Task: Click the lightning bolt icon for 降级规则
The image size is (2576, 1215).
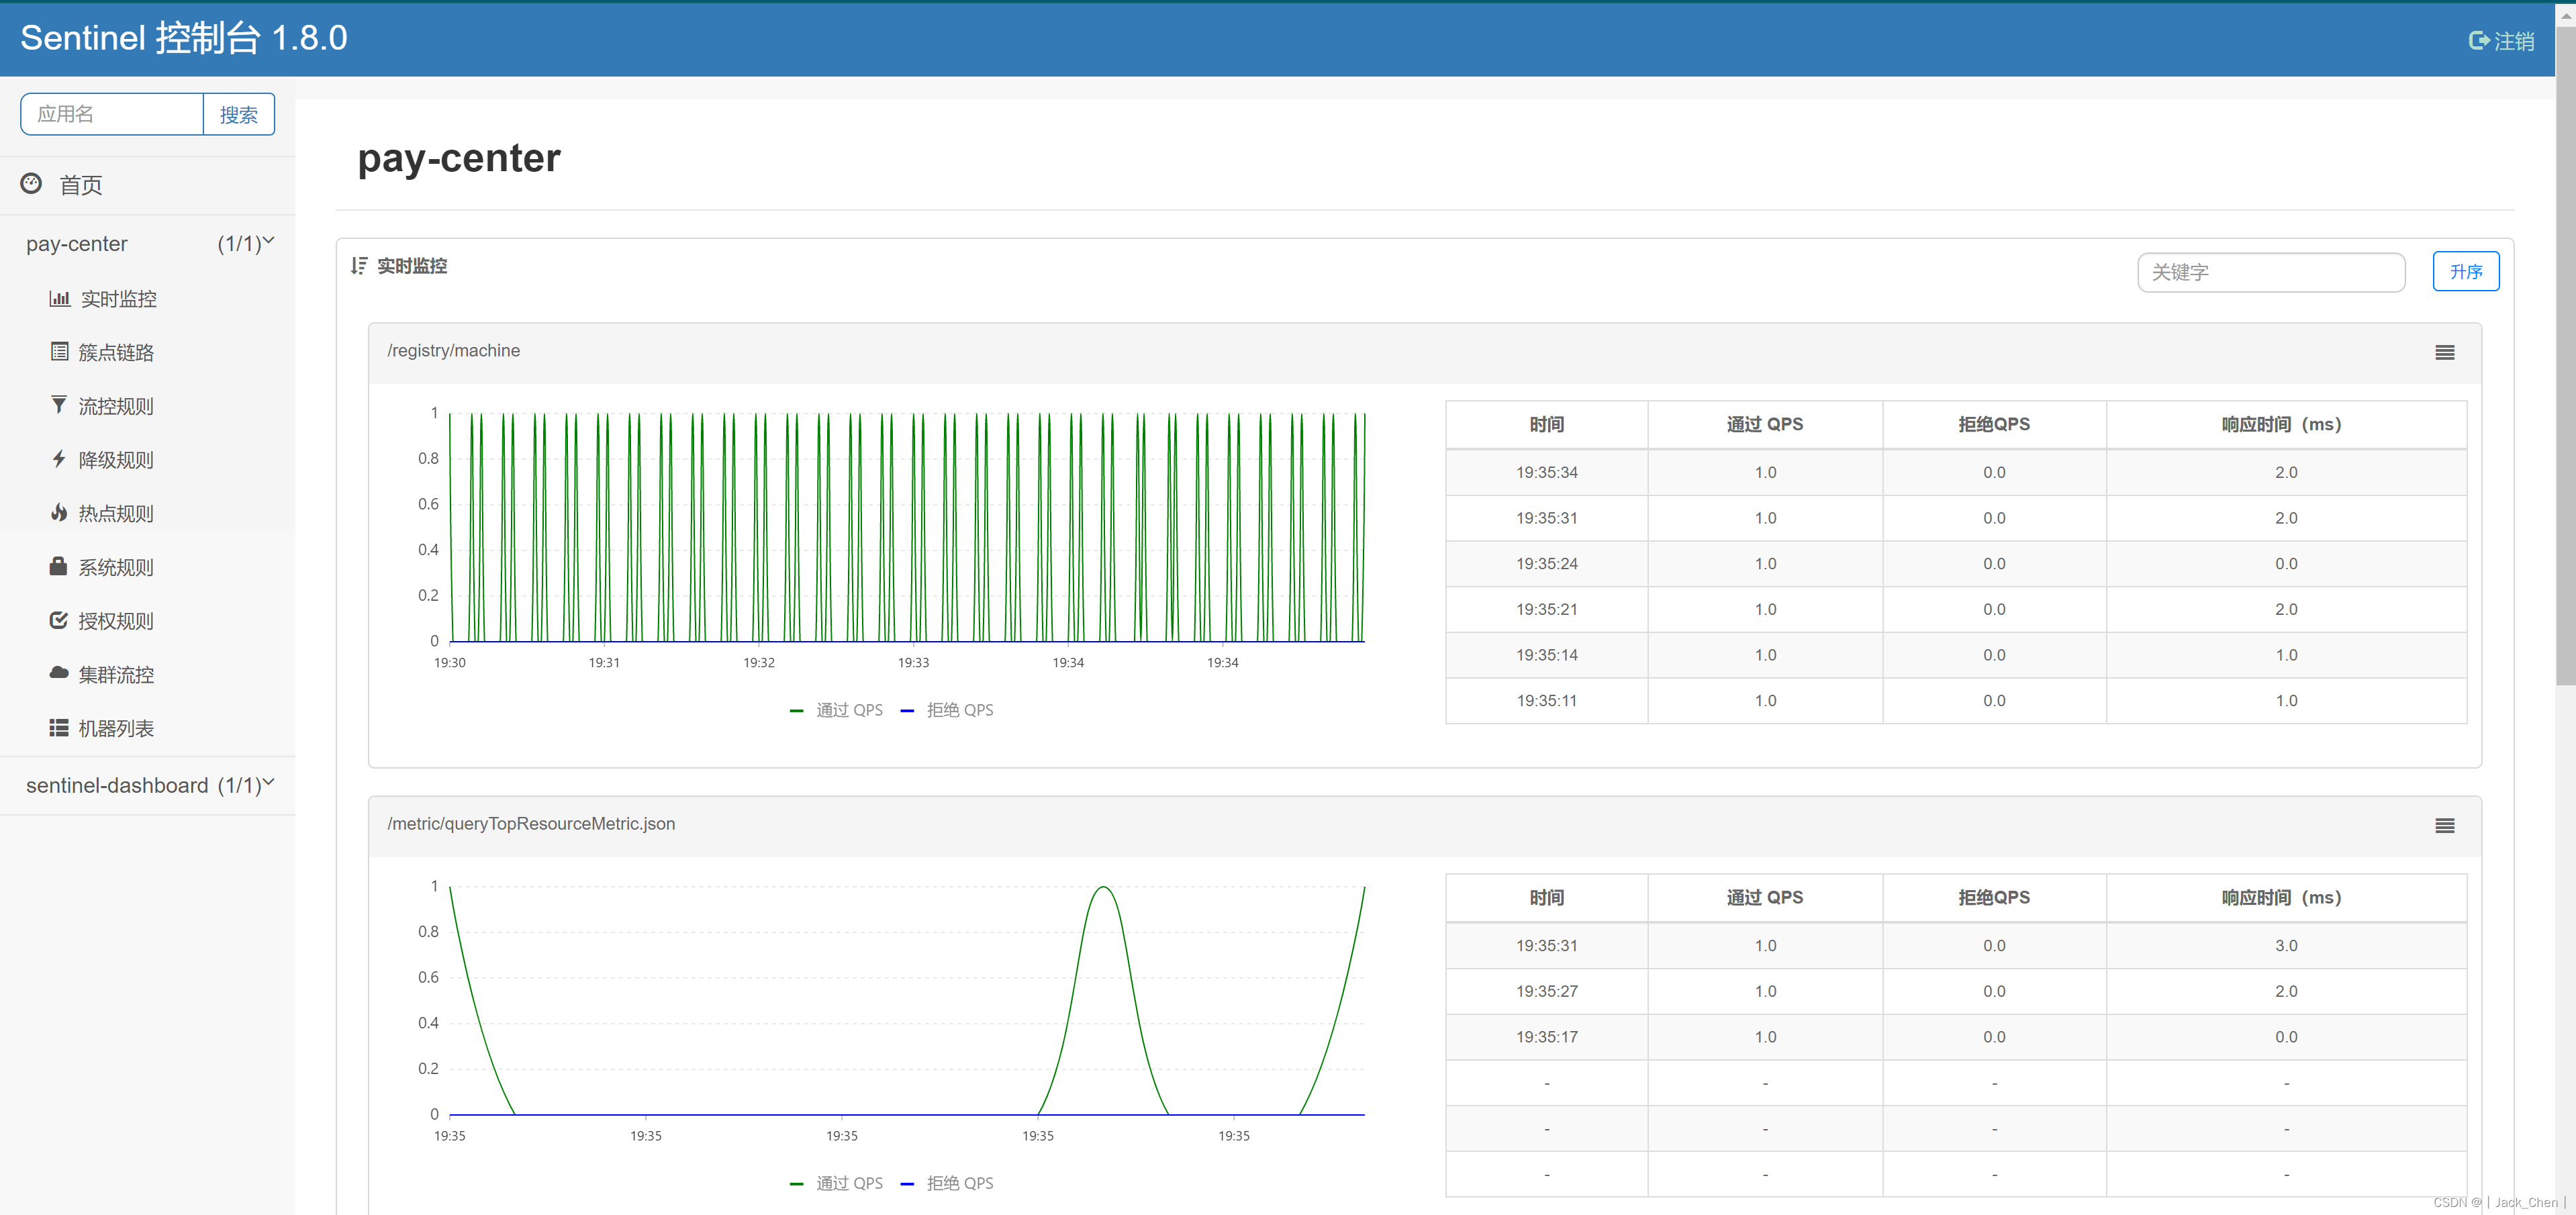Action: (59, 459)
